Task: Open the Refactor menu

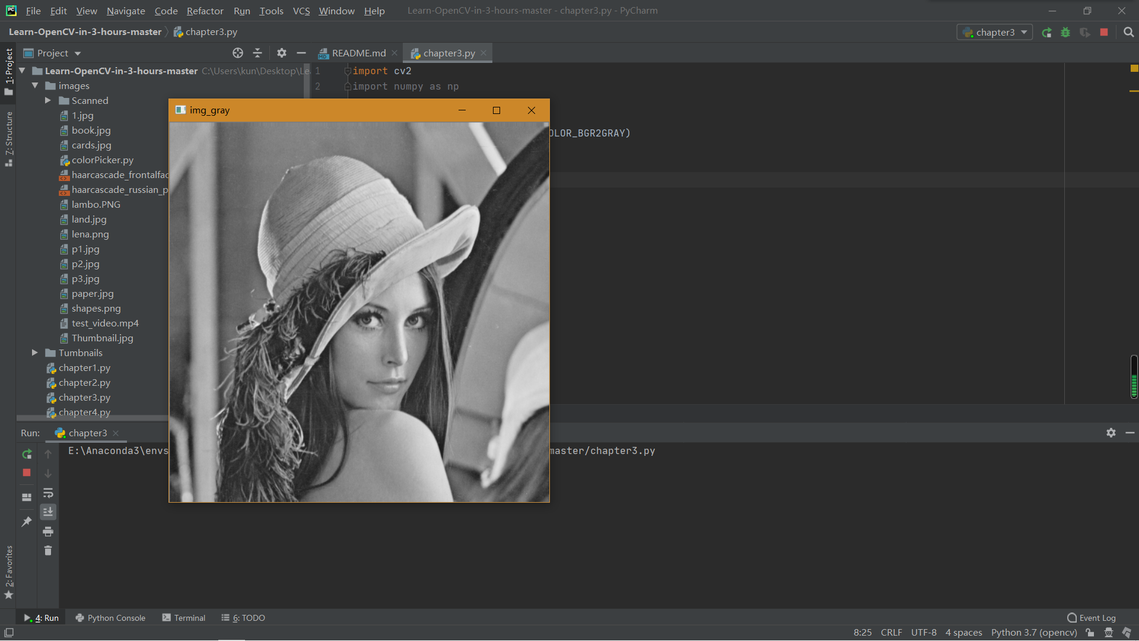Action: (x=205, y=11)
